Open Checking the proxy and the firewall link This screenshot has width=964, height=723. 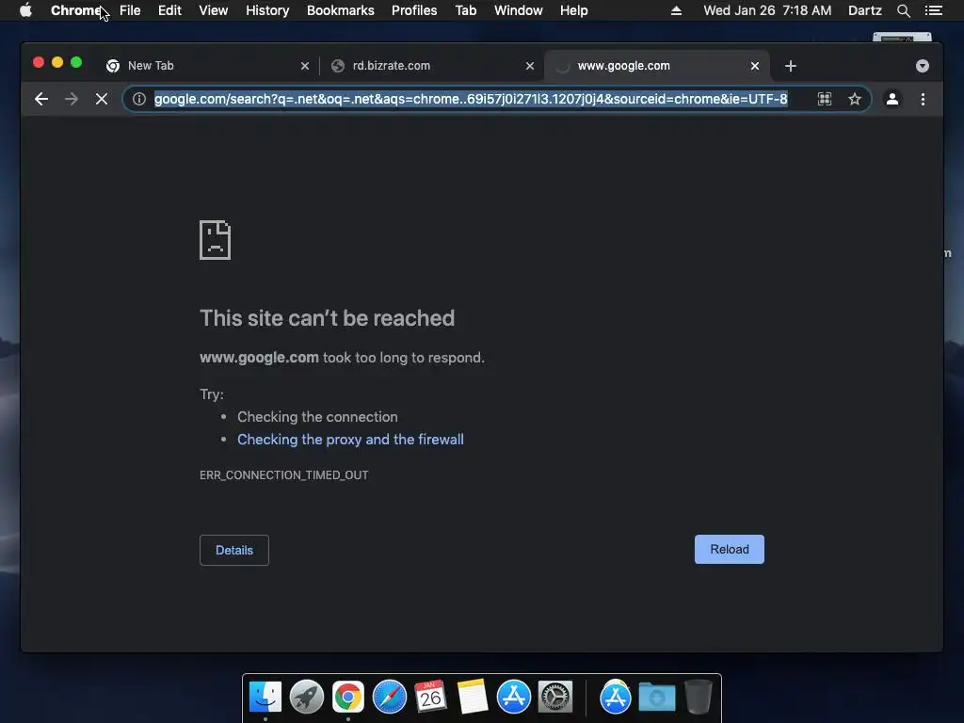pyautogui.click(x=350, y=440)
